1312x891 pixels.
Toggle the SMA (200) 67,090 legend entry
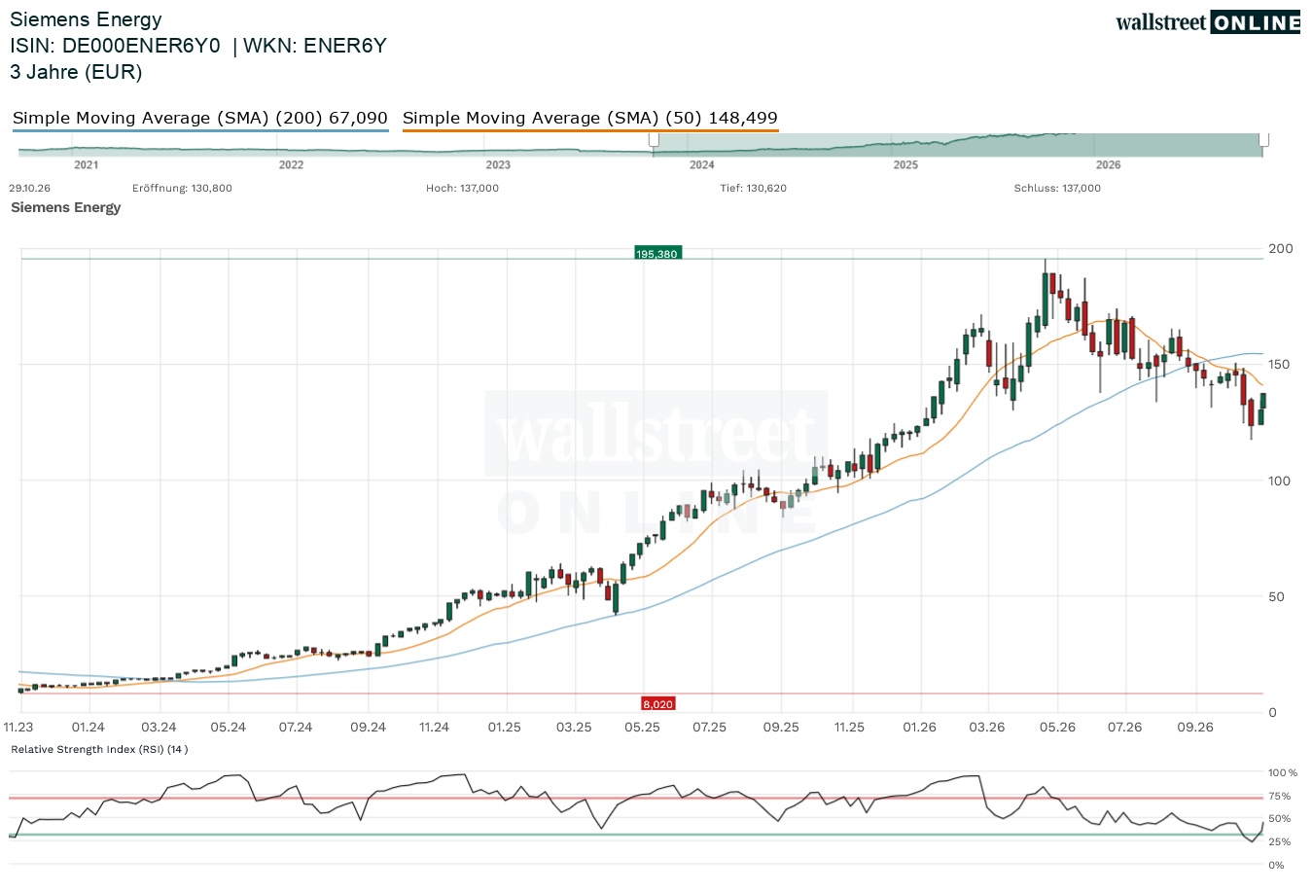point(200,118)
